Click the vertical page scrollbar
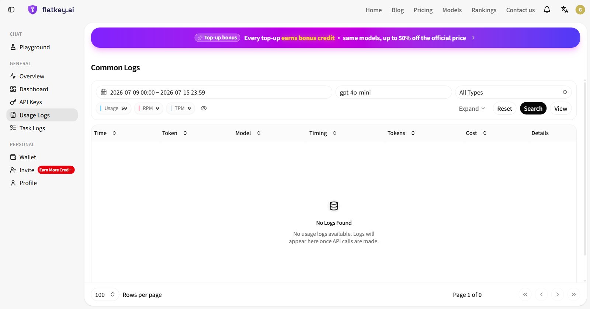Screen dimensions: 590x309 click(585, 169)
